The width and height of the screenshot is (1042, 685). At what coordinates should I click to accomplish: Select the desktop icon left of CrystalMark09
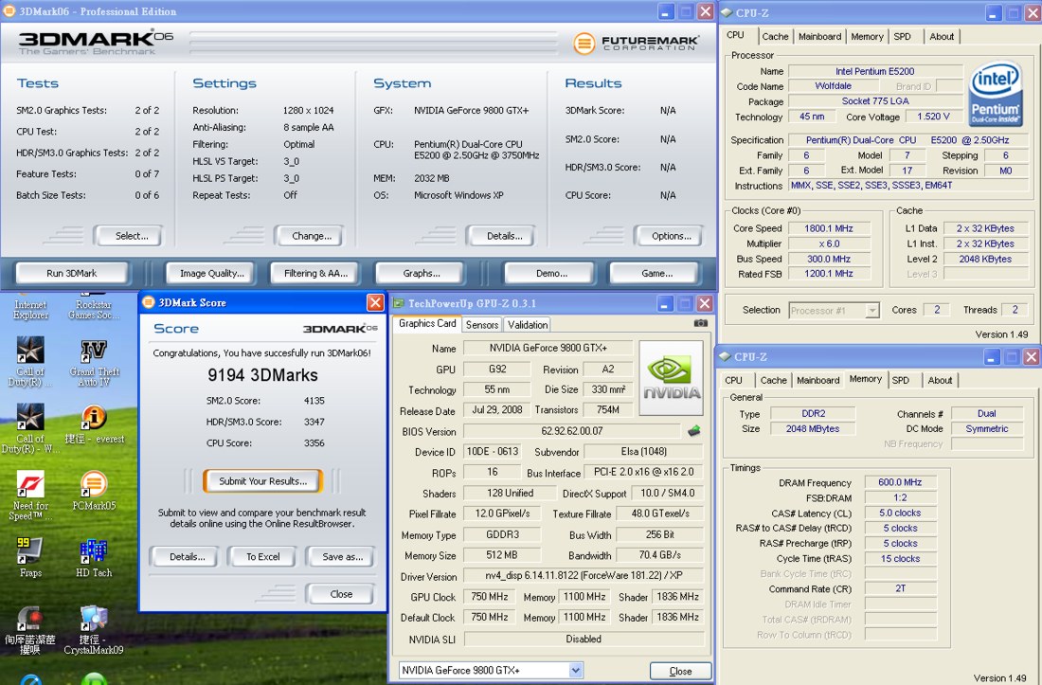pyautogui.click(x=30, y=630)
